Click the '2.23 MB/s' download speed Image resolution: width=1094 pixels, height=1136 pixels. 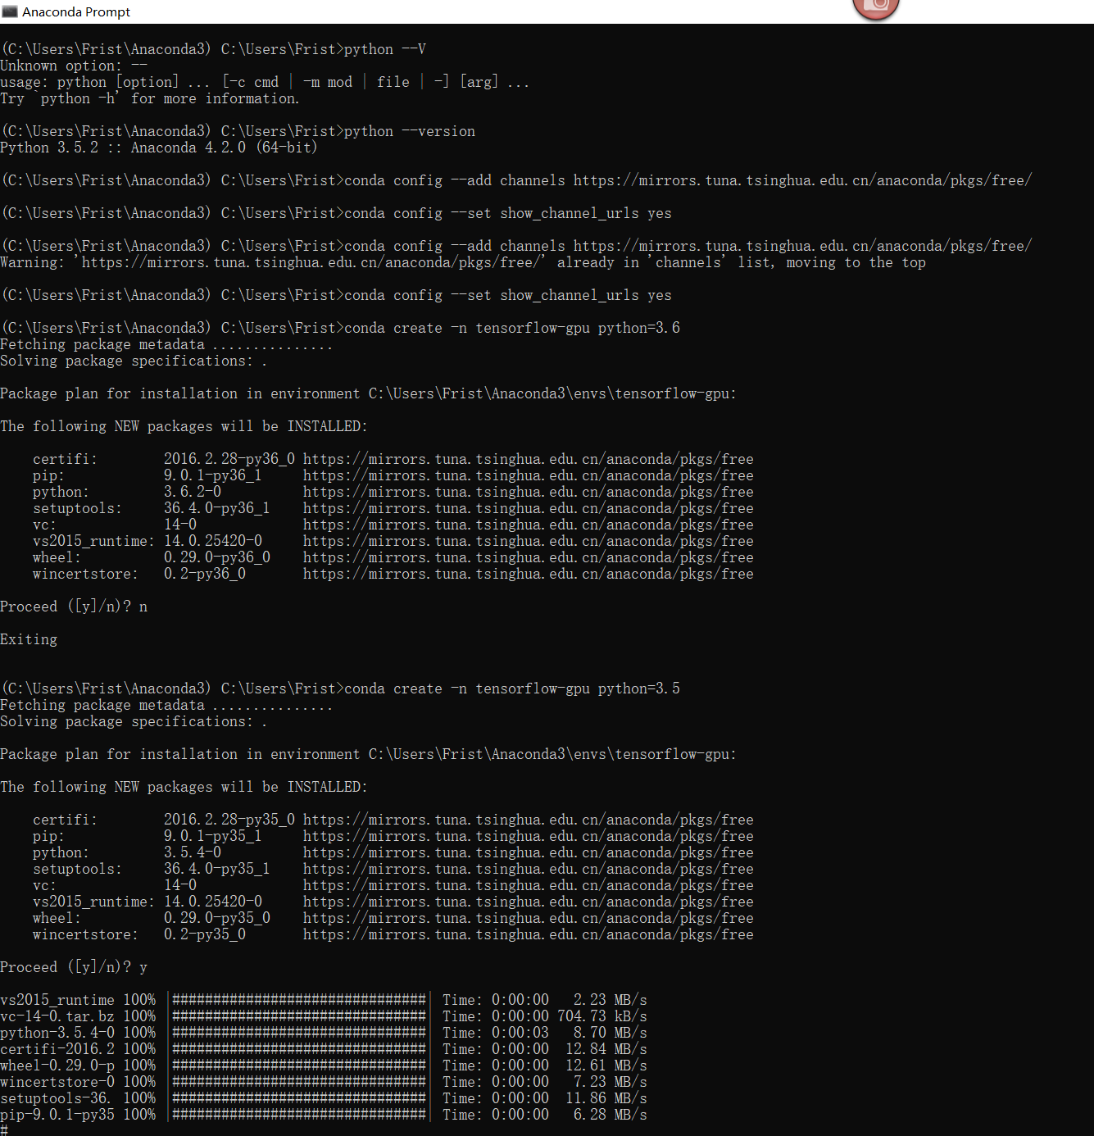click(611, 1000)
